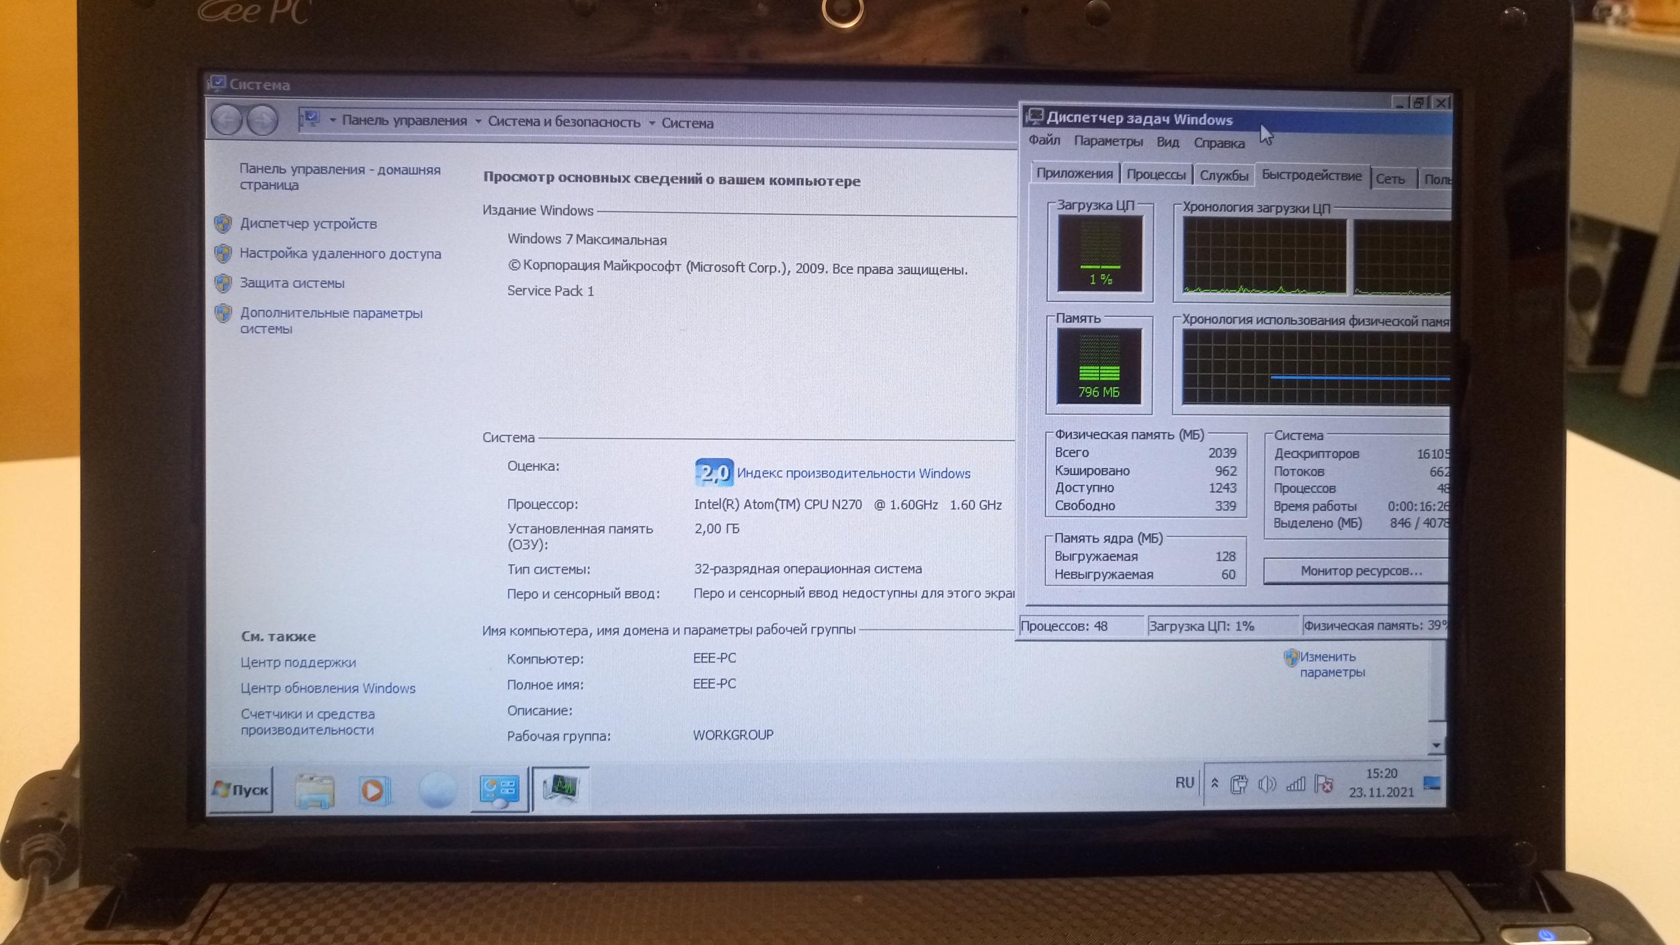Screen dimensions: 1680x945
Task: Switch to Task Manager taskbar button
Action: 561,789
